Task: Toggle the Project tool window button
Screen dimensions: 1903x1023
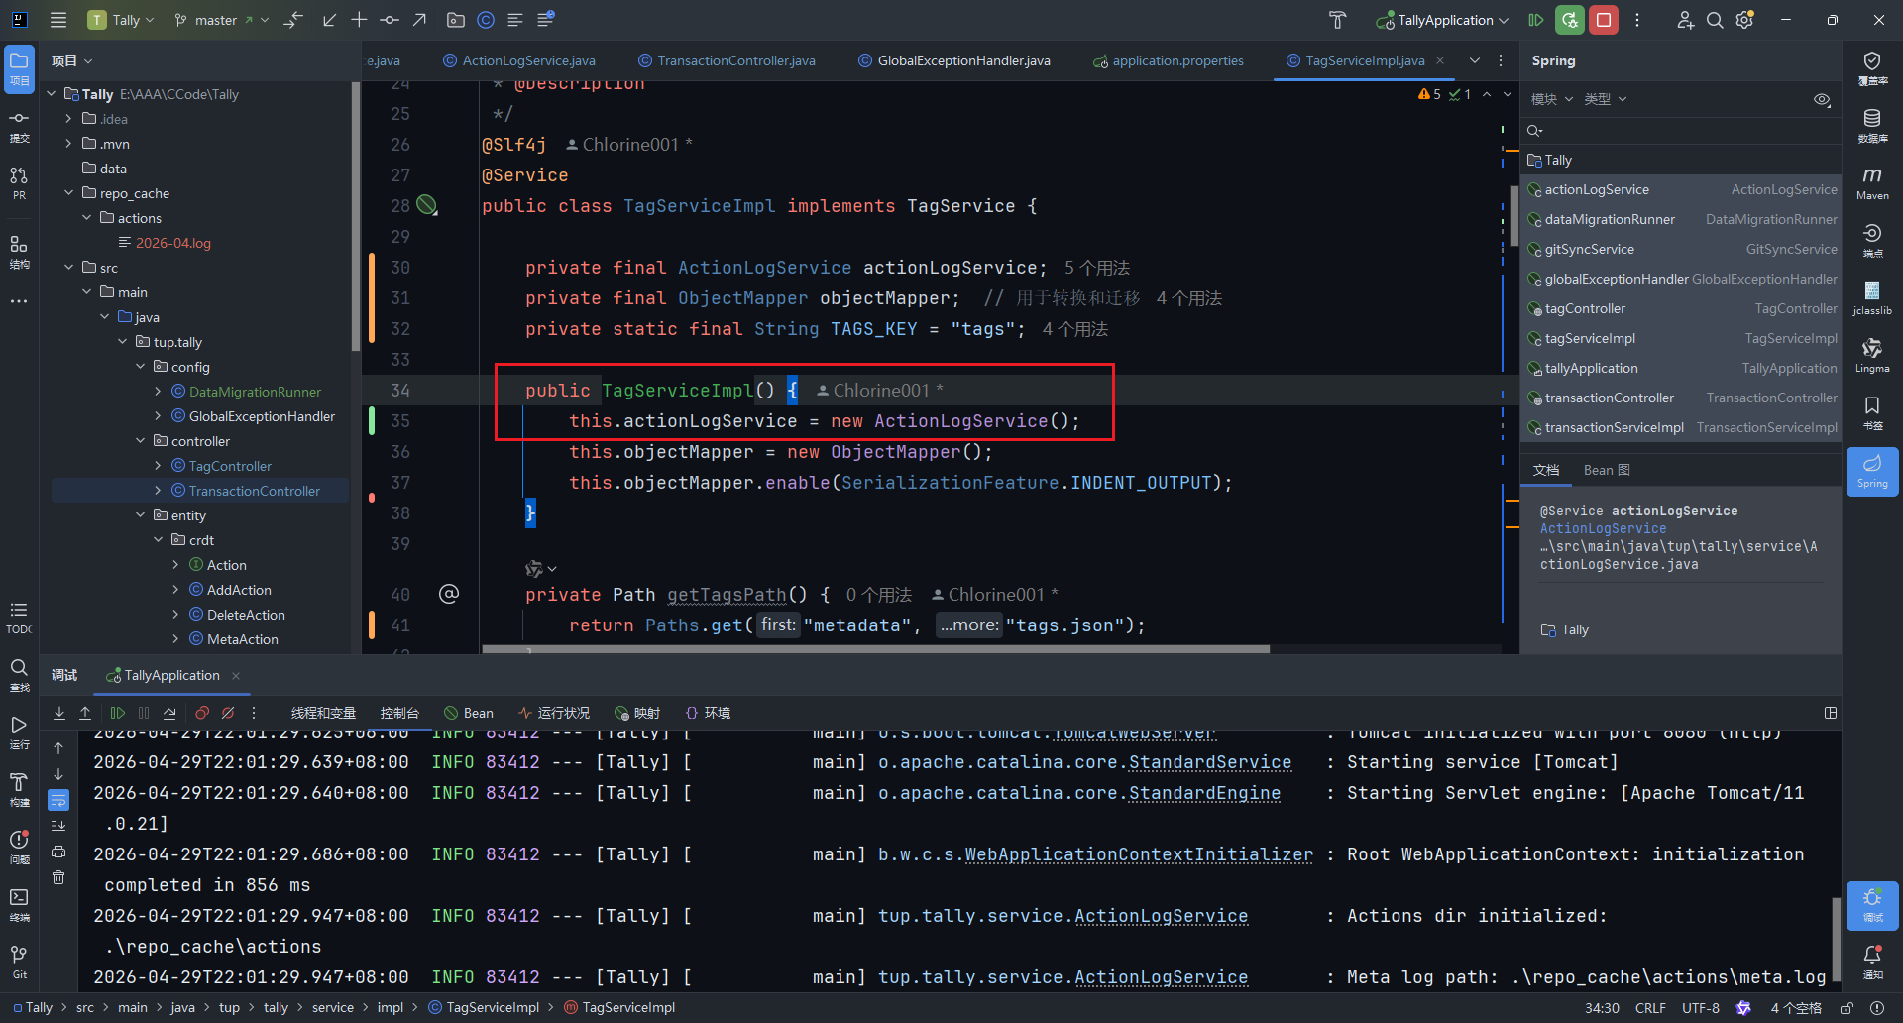Action: tap(19, 68)
